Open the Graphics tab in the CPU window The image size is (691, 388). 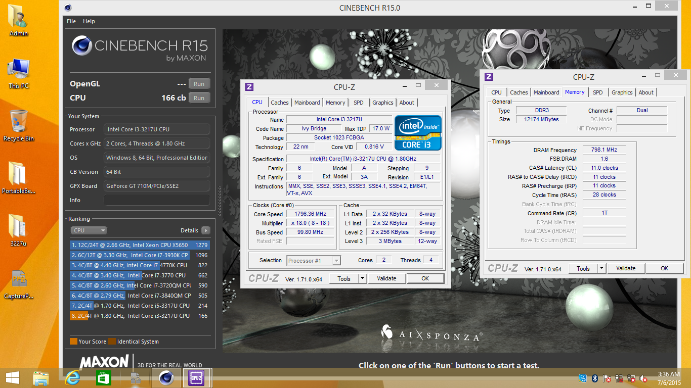pos(383,103)
